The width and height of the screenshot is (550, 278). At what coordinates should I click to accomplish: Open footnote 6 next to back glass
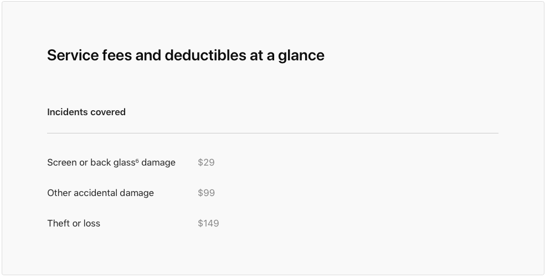pyautogui.click(x=137, y=160)
